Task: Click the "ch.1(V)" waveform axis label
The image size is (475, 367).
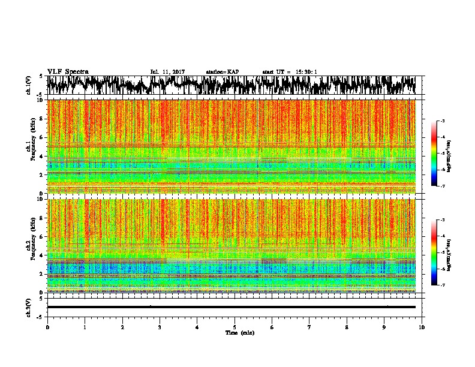Action: (29, 85)
